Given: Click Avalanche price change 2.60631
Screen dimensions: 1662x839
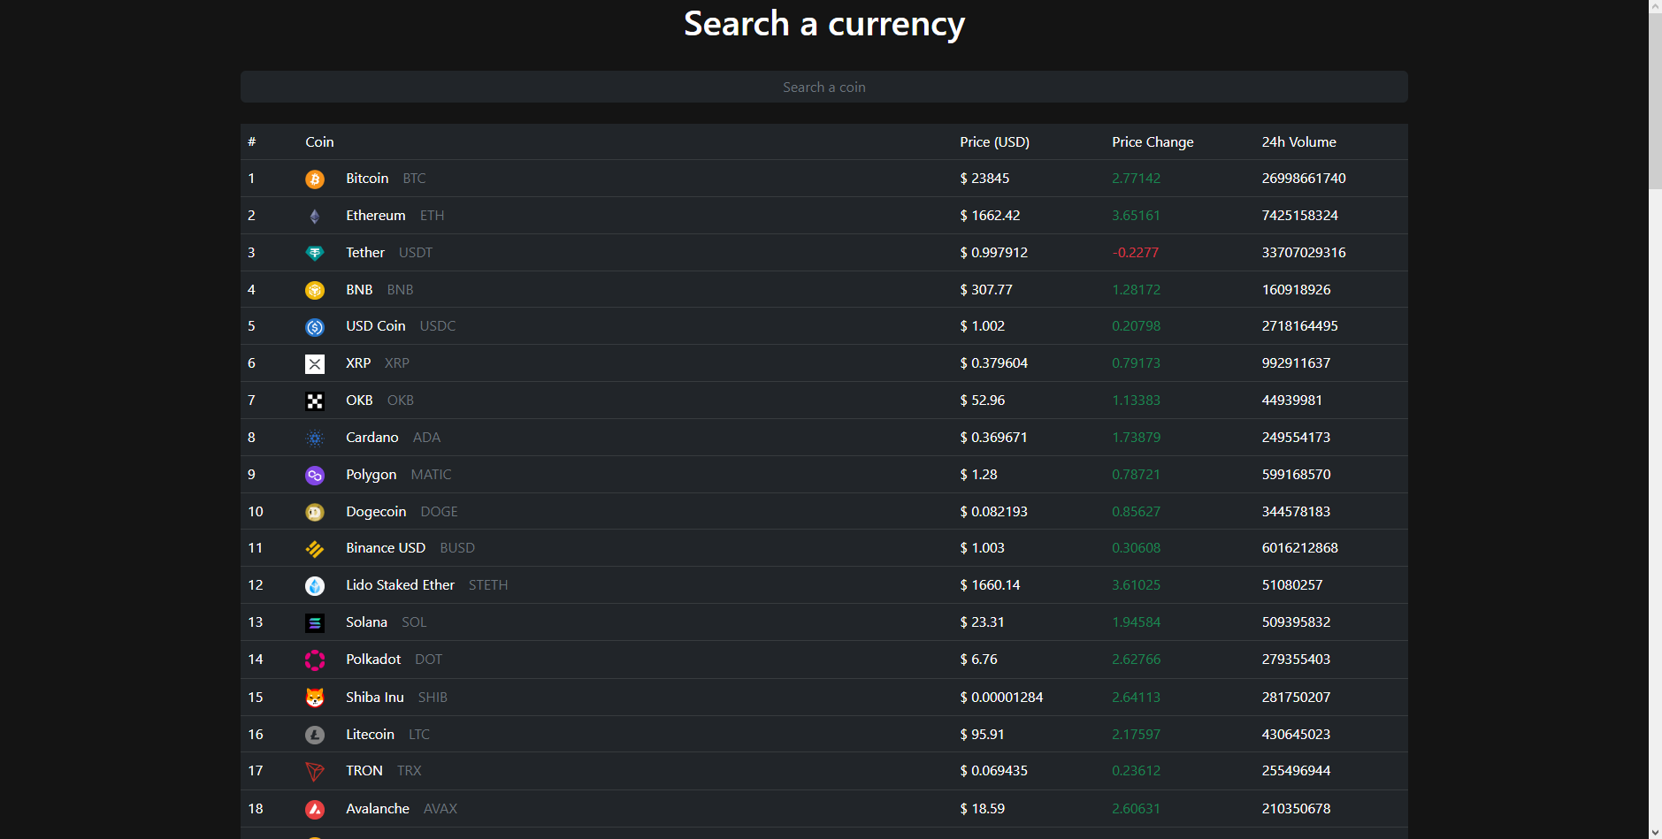Looking at the screenshot, I should 1136,809.
